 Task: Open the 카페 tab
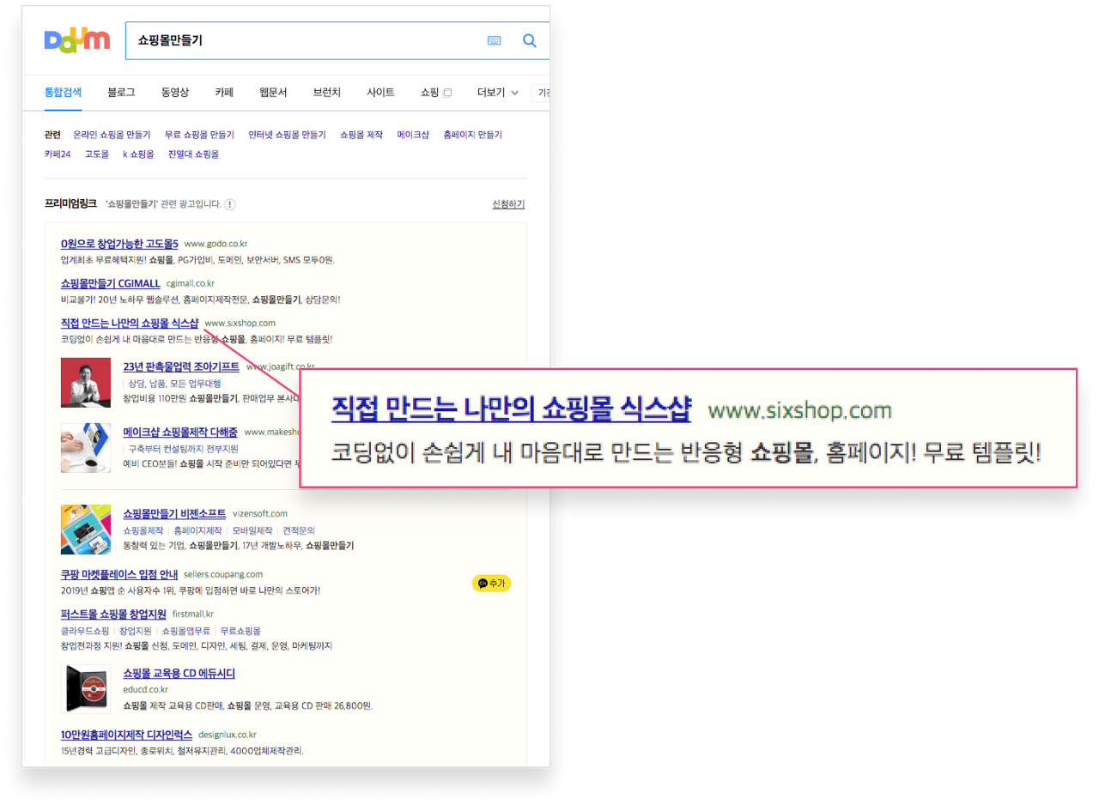tap(224, 92)
